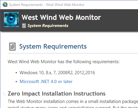Click the small document icon in dark header
Screen dimensions: 138x108
tap(24, 26)
